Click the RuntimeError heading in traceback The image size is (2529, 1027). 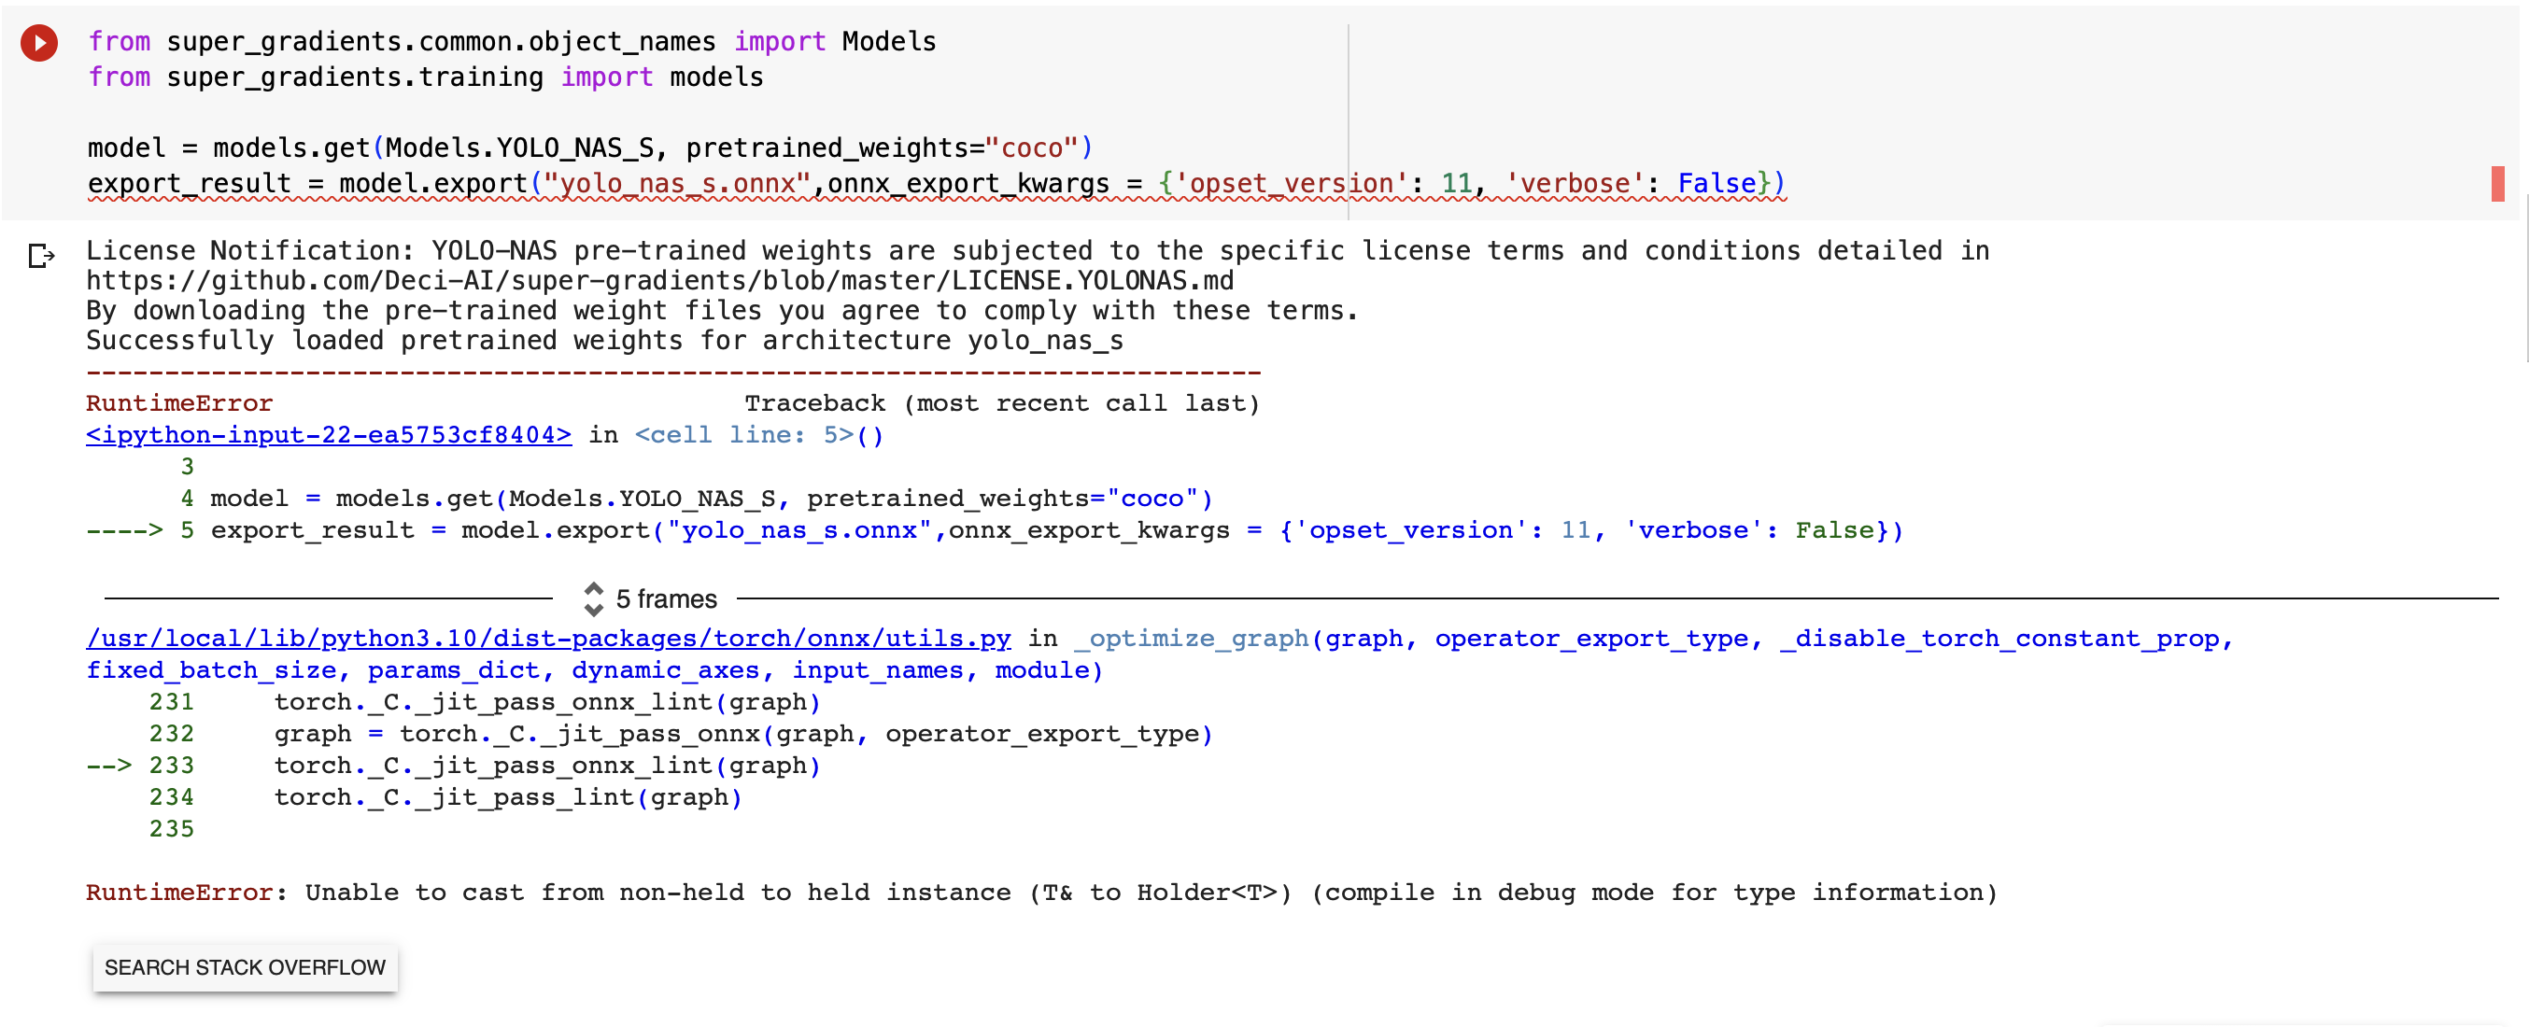pos(178,402)
